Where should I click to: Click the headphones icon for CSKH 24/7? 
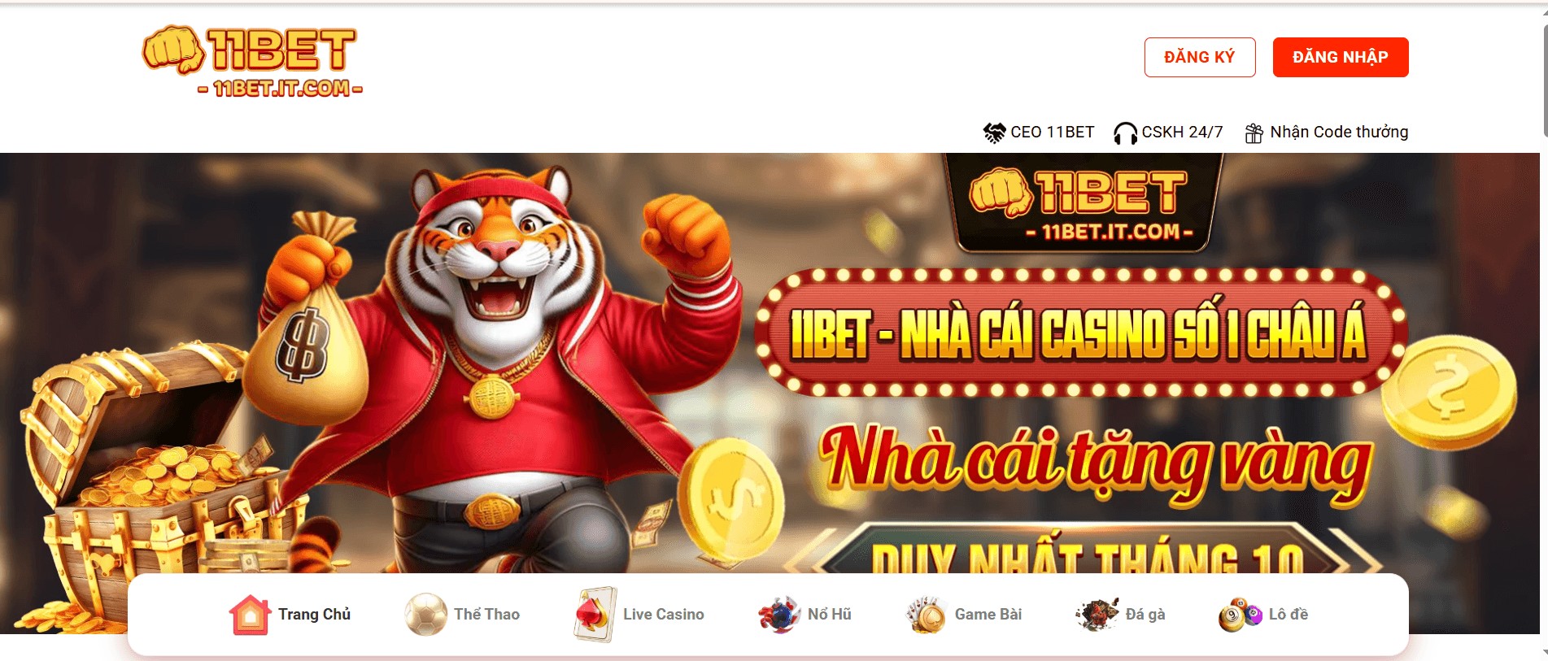[x=1125, y=133]
